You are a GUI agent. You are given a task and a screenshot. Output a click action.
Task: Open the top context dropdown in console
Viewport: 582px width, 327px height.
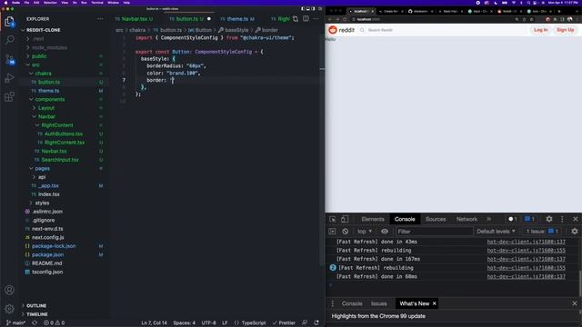pyautogui.click(x=364, y=232)
